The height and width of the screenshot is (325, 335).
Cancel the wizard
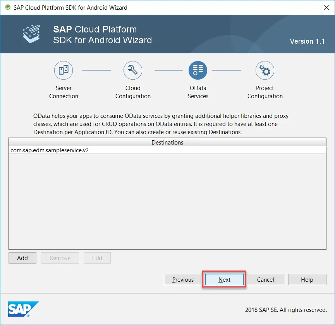(266, 279)
